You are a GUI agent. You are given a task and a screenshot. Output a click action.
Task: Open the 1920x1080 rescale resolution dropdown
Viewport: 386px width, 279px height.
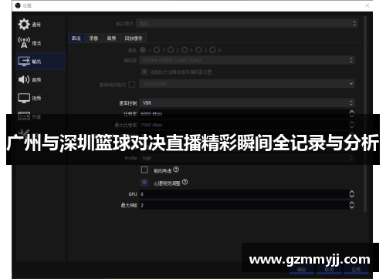[x=247, y=83]
